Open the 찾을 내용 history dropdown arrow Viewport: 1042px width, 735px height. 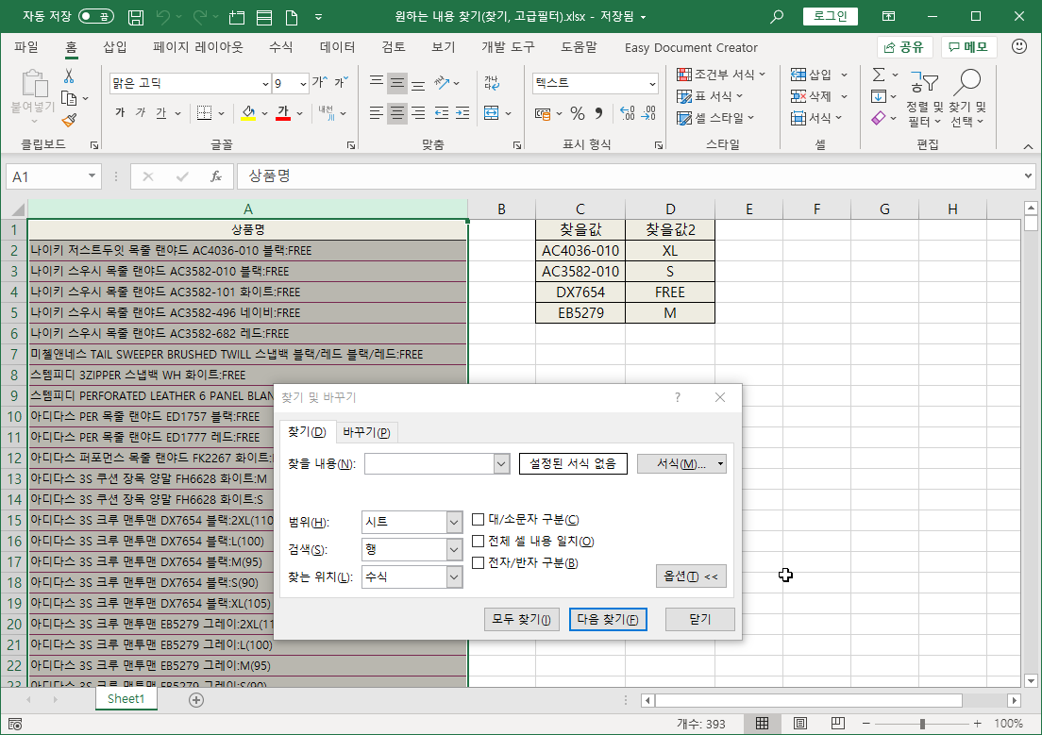click(x=502, y=464)
